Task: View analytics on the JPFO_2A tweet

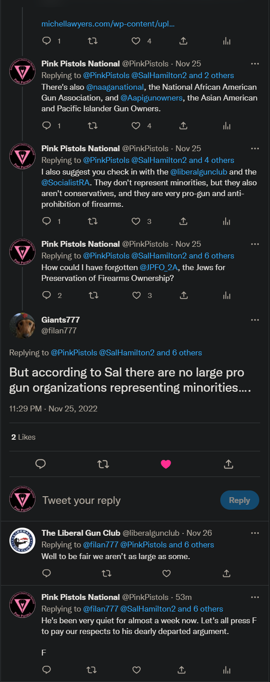Action: (227, 295)
